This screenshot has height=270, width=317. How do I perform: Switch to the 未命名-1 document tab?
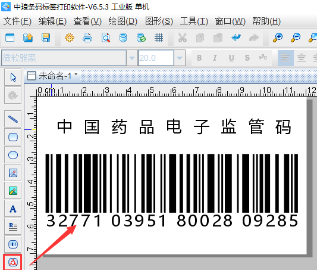click(52, 76)
